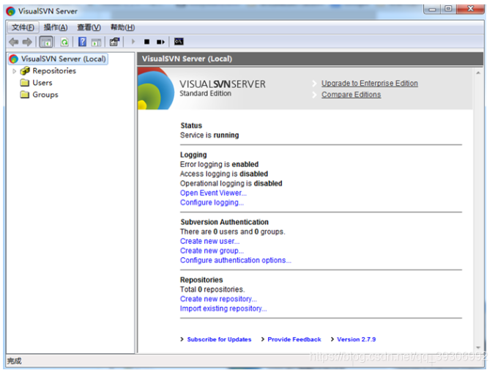Toggle the console tree pane icon

point(46,42)
